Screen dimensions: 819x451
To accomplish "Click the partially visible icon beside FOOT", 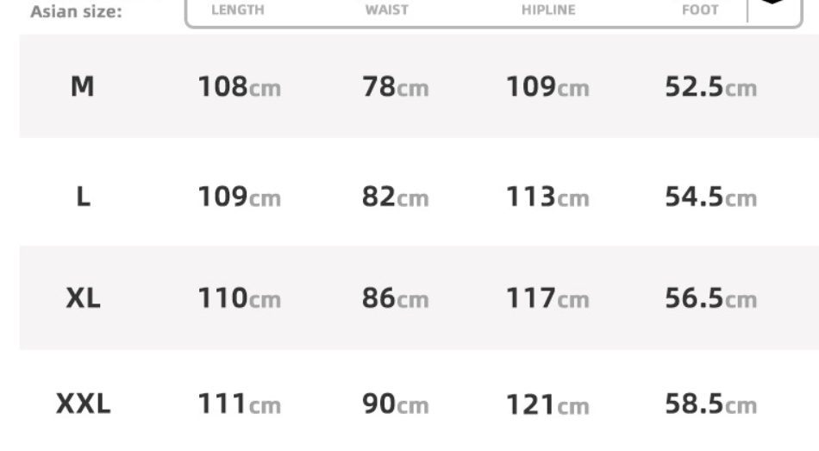I will (x=772, y=3).
